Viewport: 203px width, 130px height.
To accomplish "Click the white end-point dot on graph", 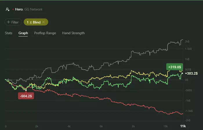I will (182, 74).
